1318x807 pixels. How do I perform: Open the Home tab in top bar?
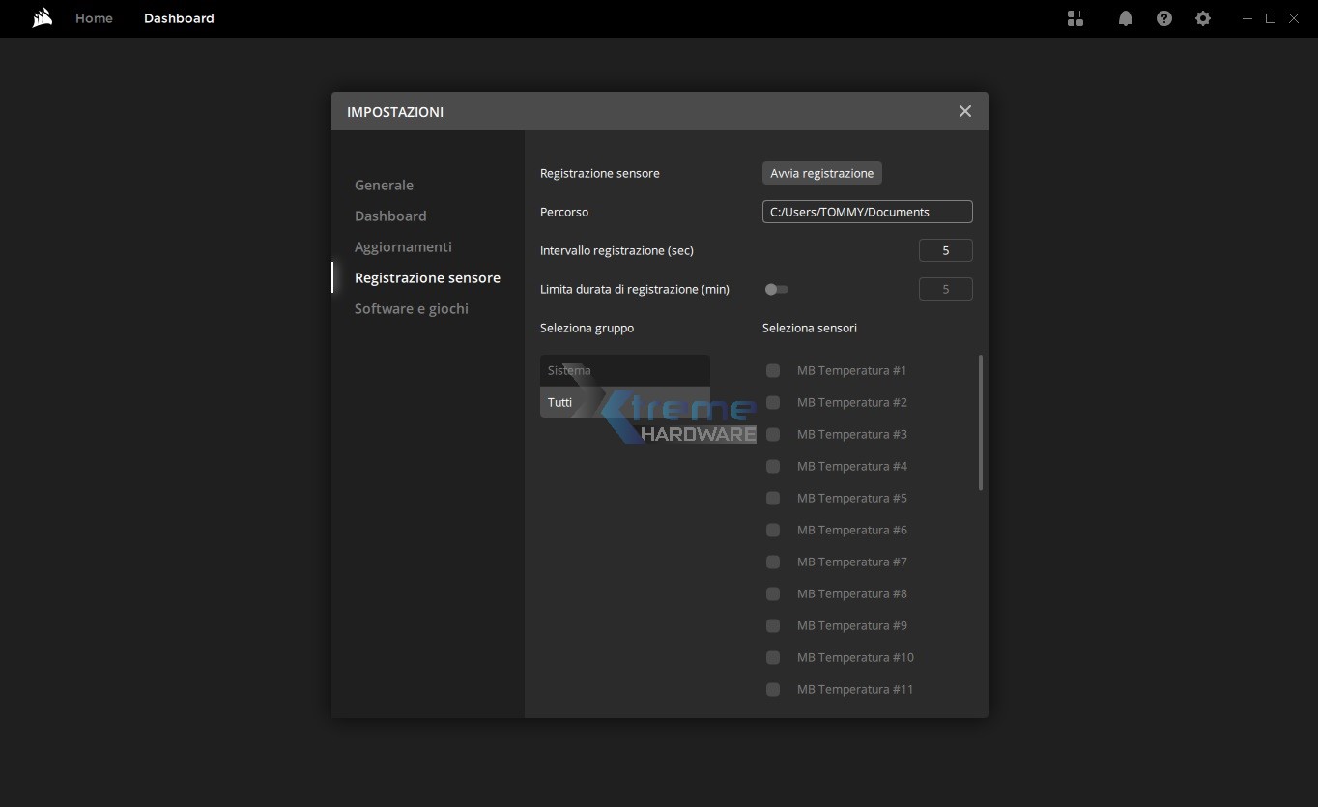point(94,18)
